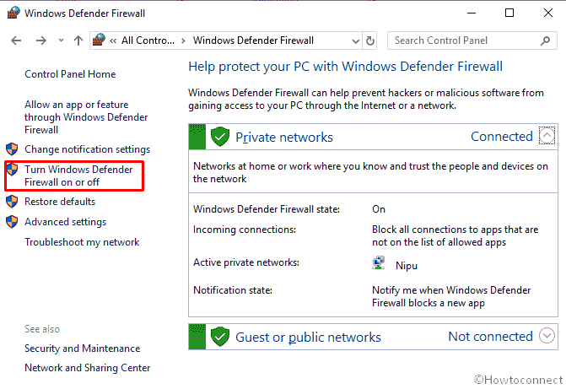This screenshot has width=566, height=389.
Task: Collapse the Private networks section
Action: pos(547,136)
